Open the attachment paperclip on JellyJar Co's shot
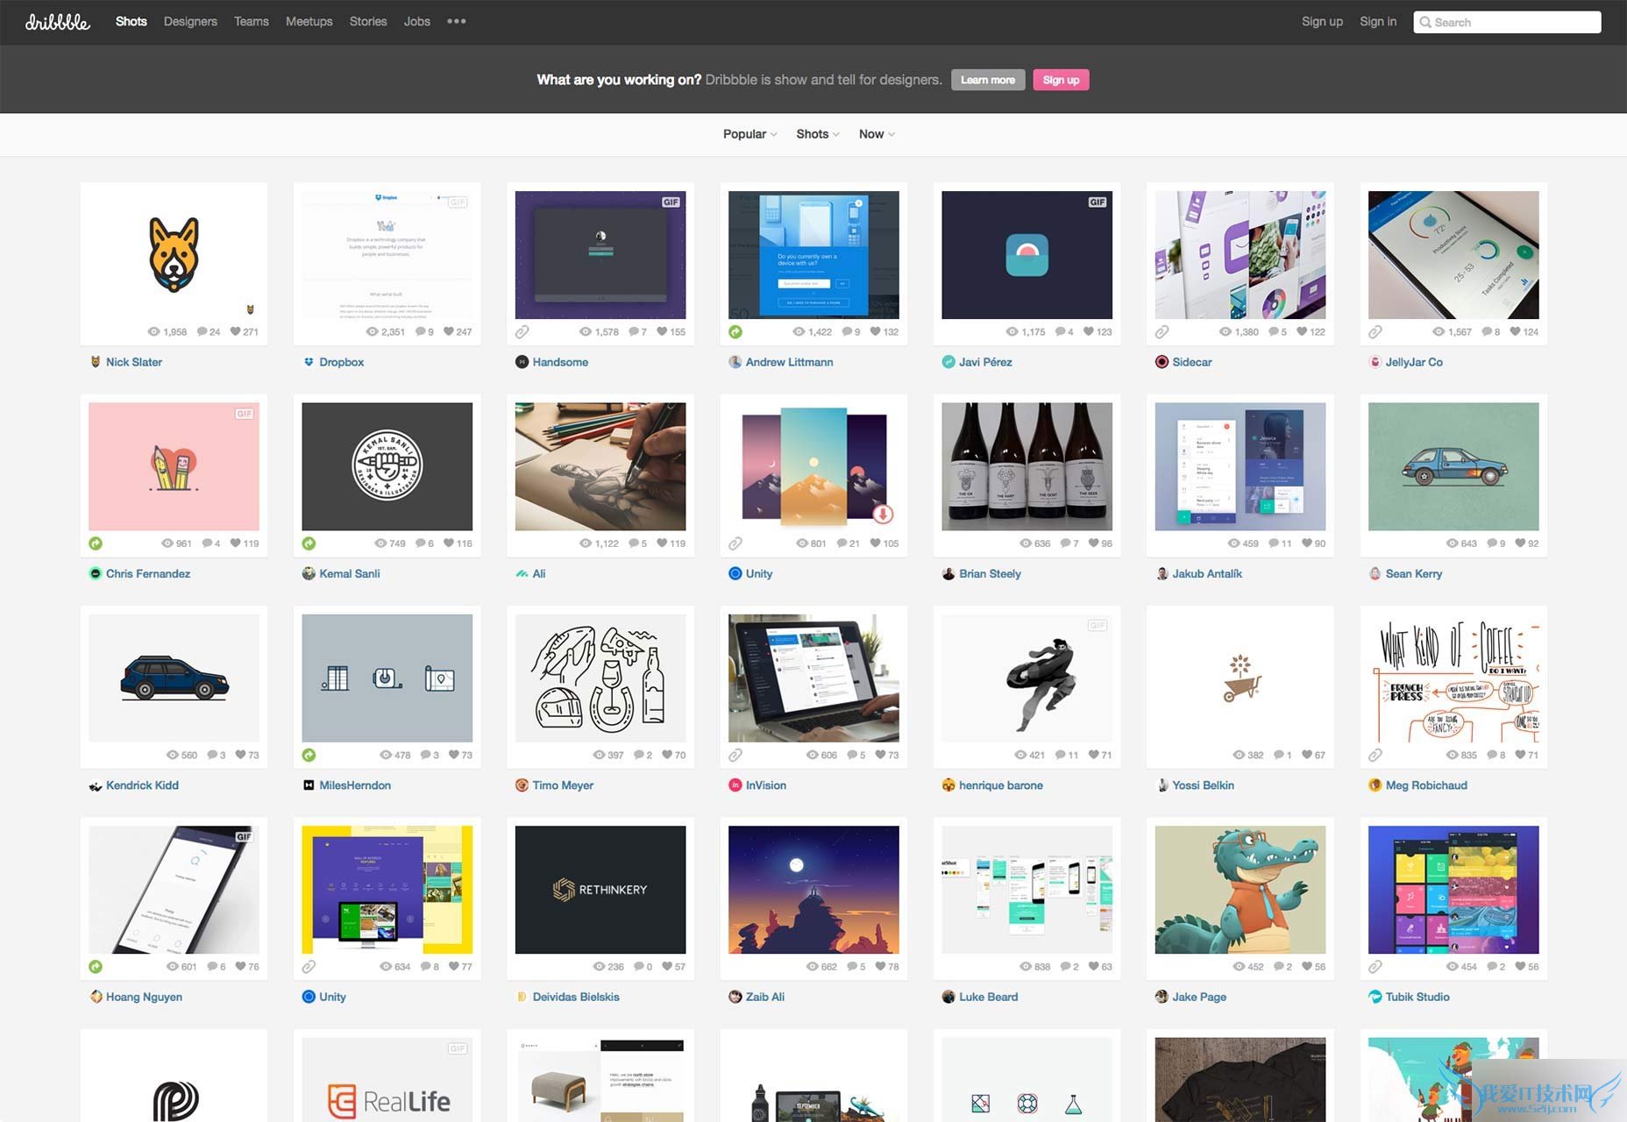This screenshot has width=1627, height=1122. [x=1375, y=332]
